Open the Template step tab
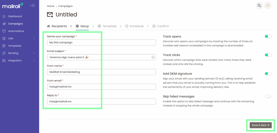Screen dimensions: 277x133 pos(107,26)
